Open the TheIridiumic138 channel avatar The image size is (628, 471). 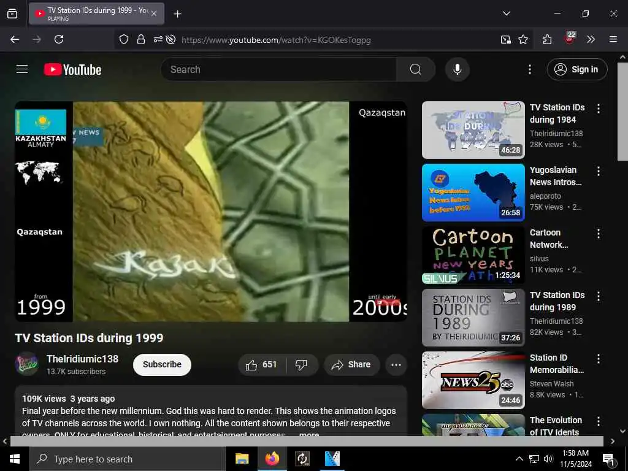click(x=26, y=364)
